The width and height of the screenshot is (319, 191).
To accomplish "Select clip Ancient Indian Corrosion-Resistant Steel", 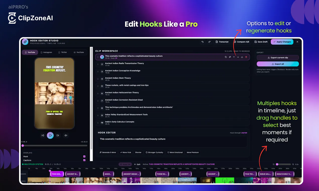I will click(x=173, y=101).
